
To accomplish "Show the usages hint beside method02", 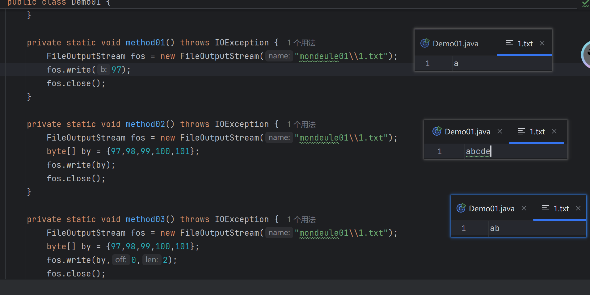I will [x=301, y=124].
